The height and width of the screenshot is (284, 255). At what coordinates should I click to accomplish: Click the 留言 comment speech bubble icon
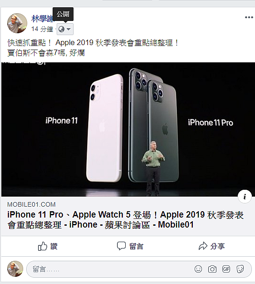pyautogui.click(x=121, y=246)
